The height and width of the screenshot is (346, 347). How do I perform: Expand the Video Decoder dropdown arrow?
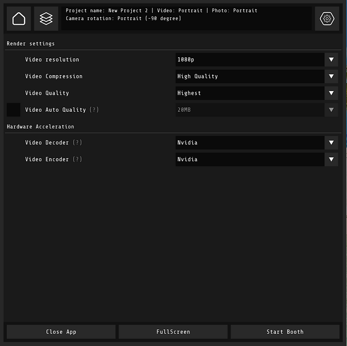tap(331, 143)
